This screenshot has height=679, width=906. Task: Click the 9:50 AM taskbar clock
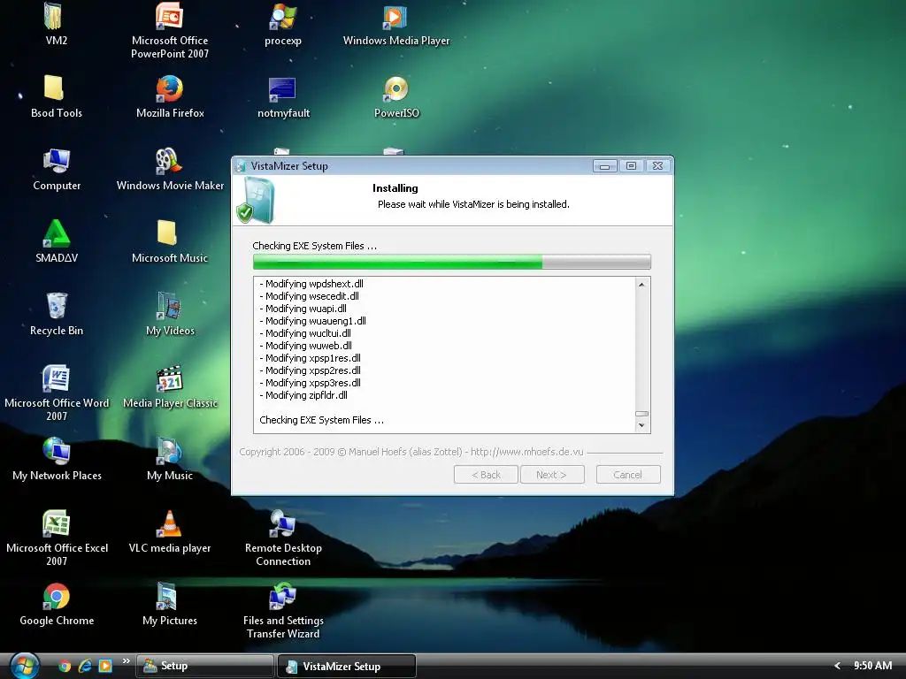coord(872,666)
